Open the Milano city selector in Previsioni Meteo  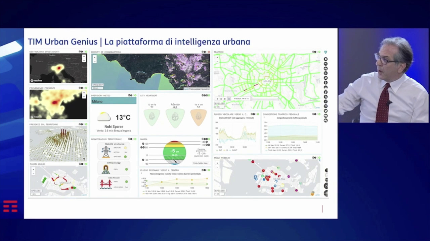click(x=114, y=101)
